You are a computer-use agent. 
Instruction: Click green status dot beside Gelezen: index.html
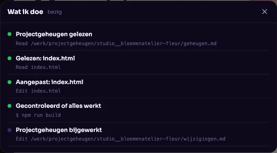click(9, 58)
